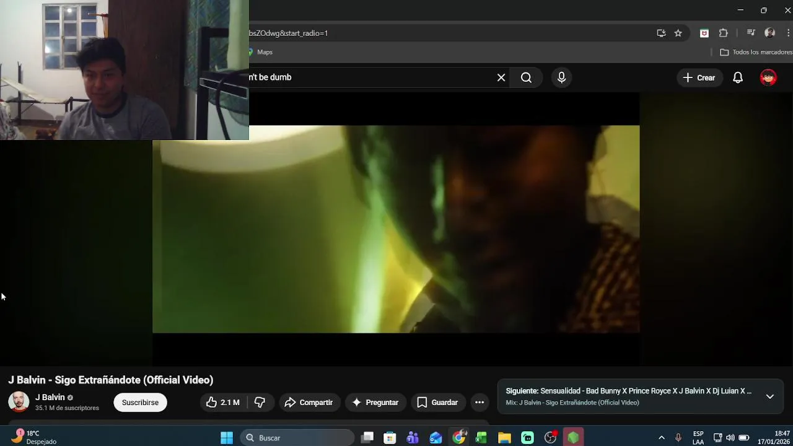Click the microphone tray indicator

point(678,438)
